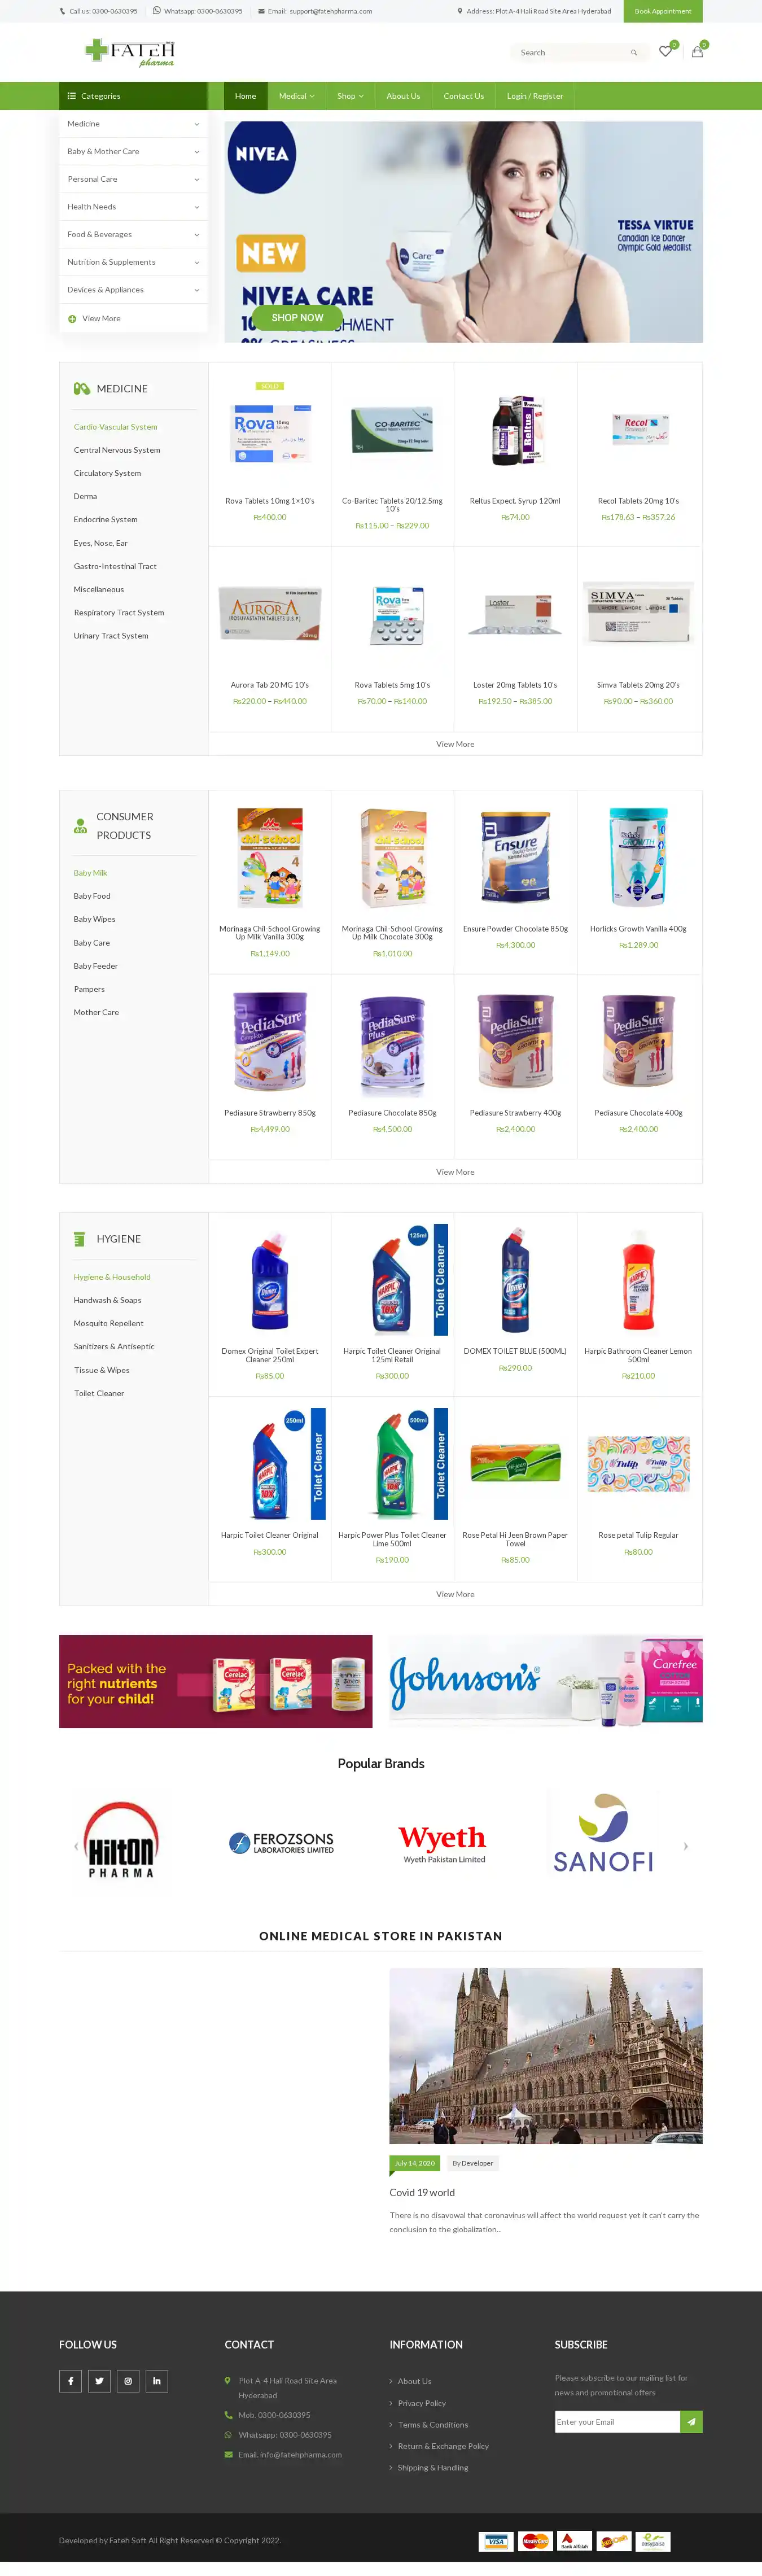Expand the Medicine category chevron

click(196, 124)
